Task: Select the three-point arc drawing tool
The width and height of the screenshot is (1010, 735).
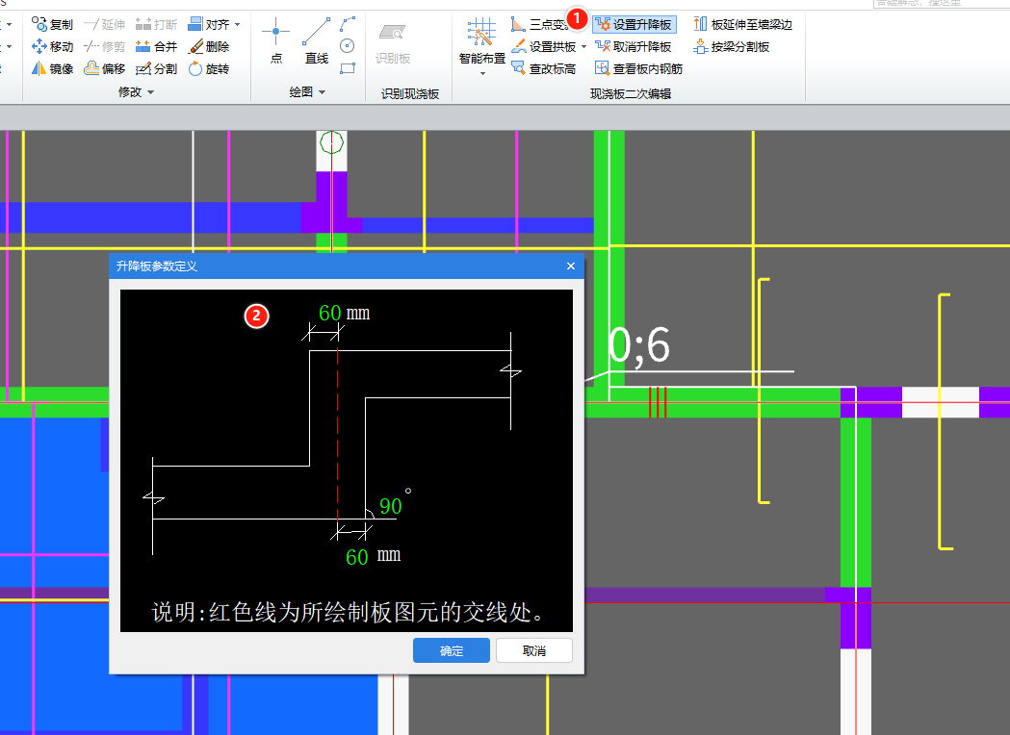Action: click(348, 24)
